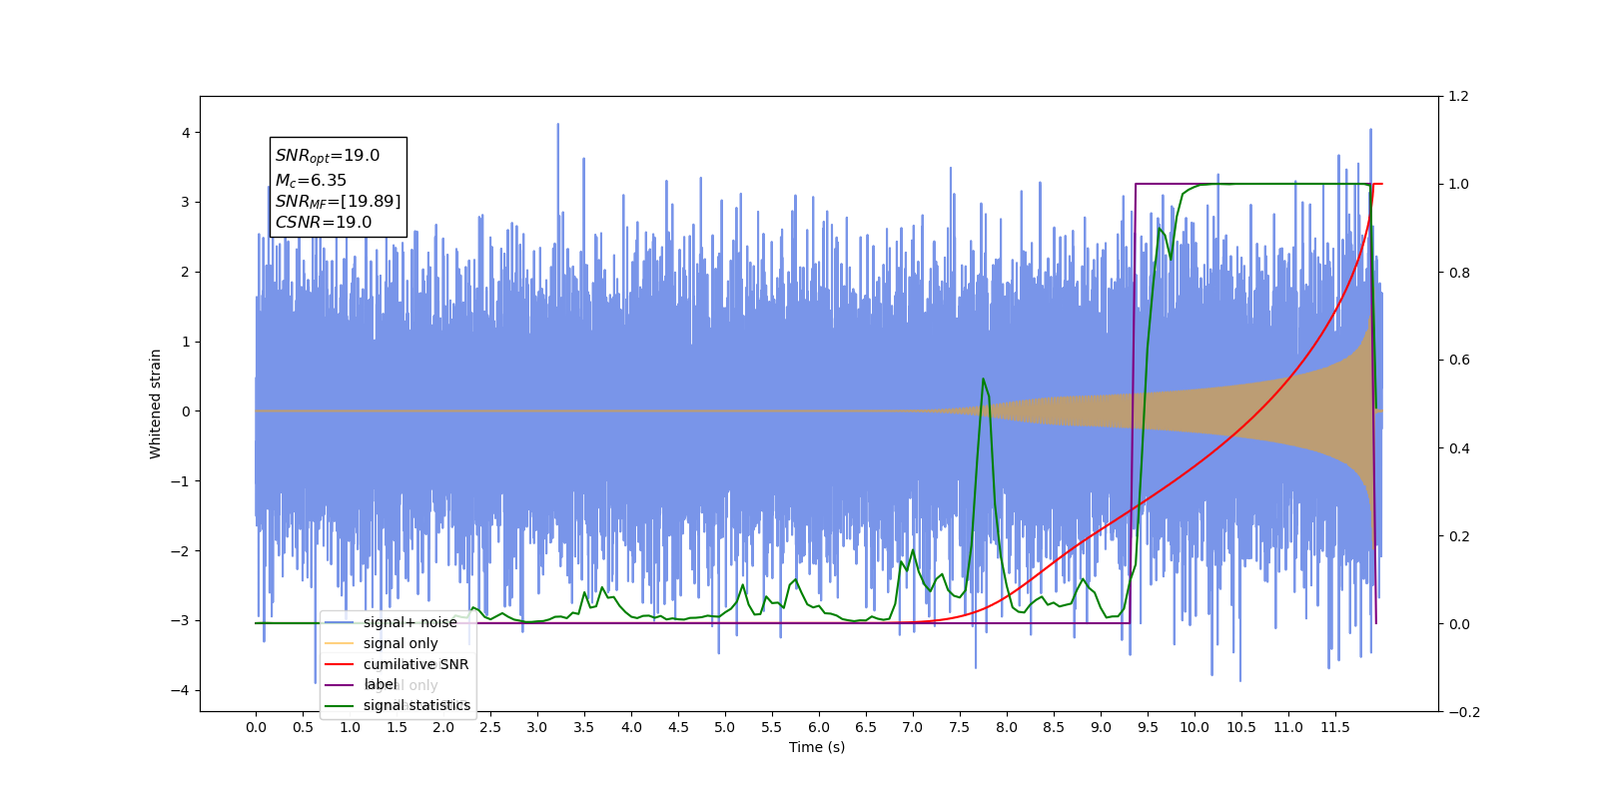Click the 'cumilative SNR' legend label
This screenshot has width=1598, height=799.
[415, 664]
